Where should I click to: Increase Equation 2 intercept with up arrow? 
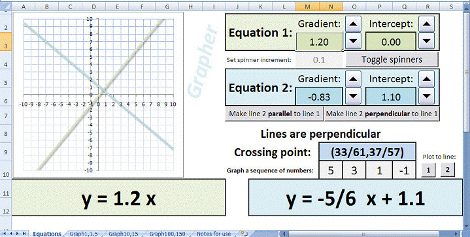[427, 79]
